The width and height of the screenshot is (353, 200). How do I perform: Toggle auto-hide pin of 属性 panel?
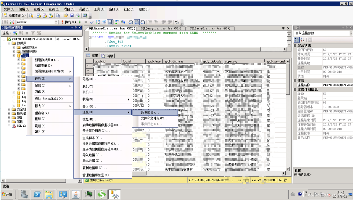(x=347, y=28)
